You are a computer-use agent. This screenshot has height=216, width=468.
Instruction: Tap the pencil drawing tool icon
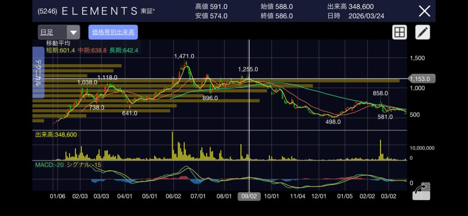(x=423, y=32)
